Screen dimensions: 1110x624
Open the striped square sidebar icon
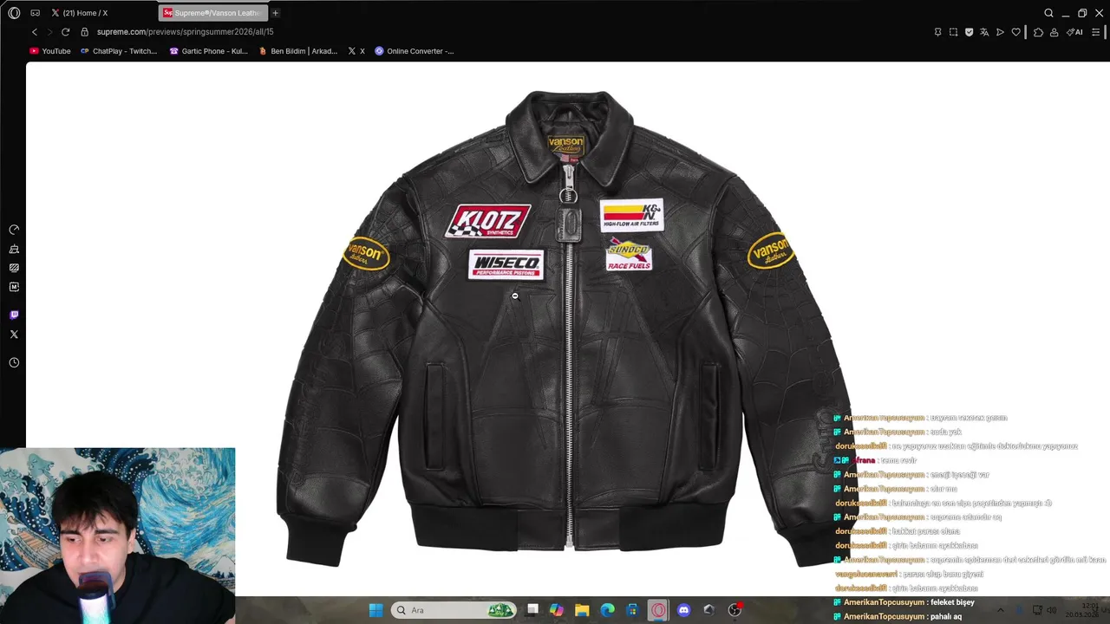pyautogui.click(x=14, y=268)
